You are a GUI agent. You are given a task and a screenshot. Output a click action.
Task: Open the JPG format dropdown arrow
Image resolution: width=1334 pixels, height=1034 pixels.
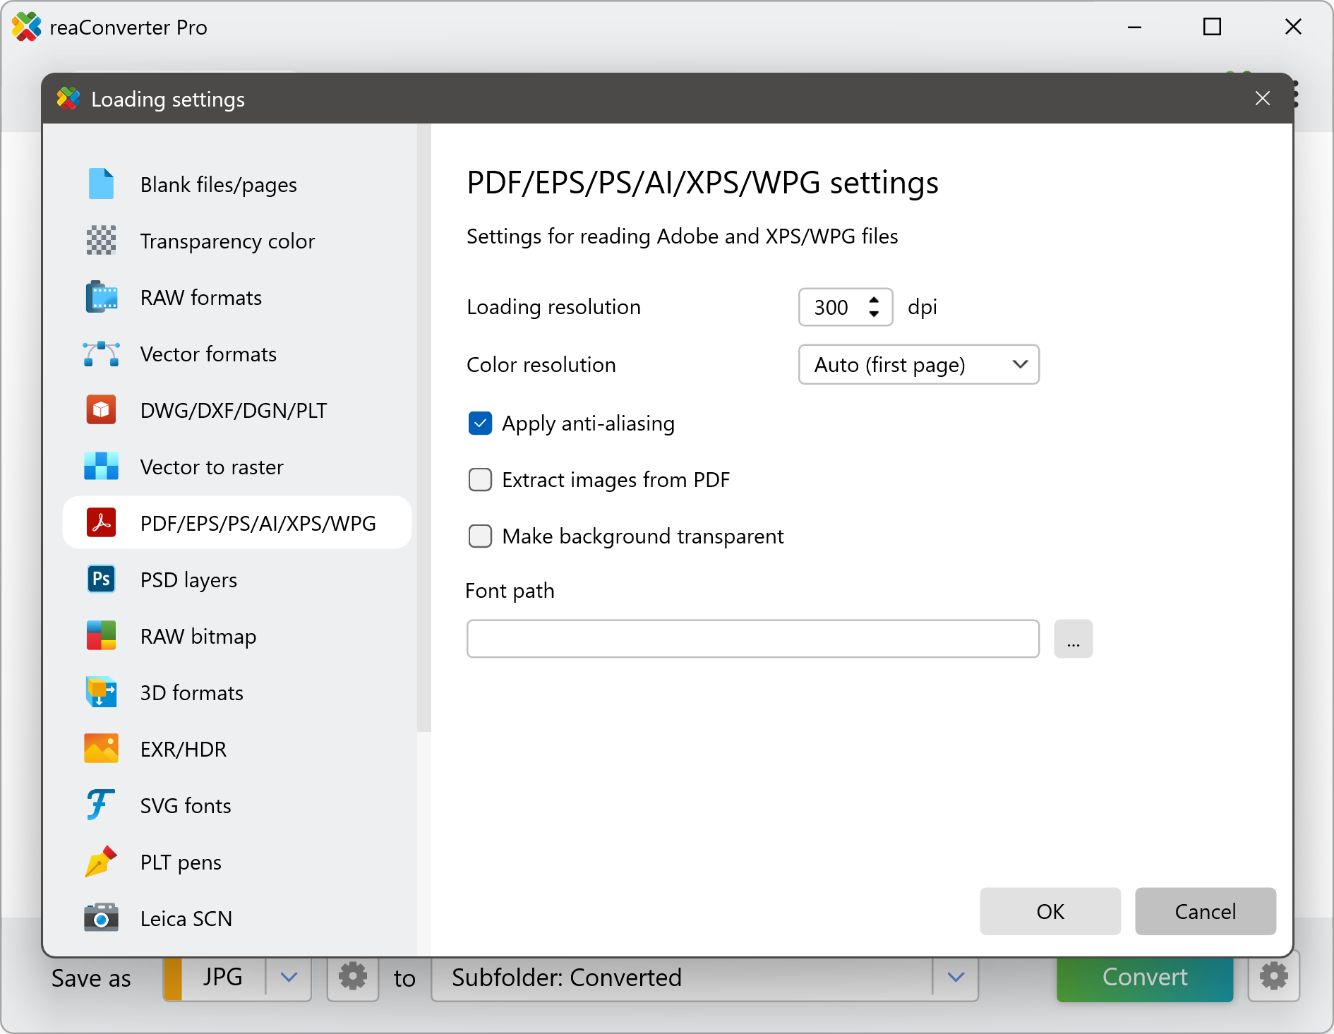289,978
